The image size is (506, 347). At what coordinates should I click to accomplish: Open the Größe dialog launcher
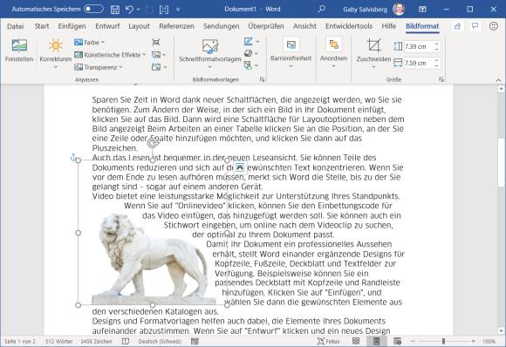pos(441,79)
